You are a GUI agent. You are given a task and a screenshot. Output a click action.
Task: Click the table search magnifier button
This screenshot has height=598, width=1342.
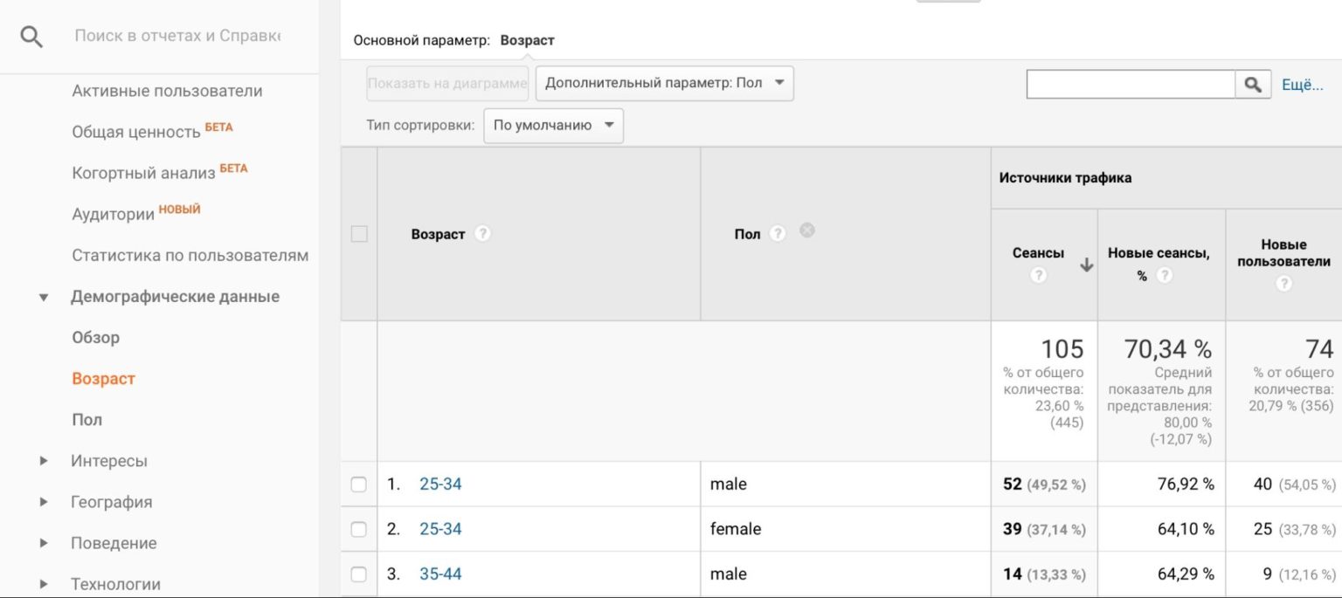tap(1253, 85)
